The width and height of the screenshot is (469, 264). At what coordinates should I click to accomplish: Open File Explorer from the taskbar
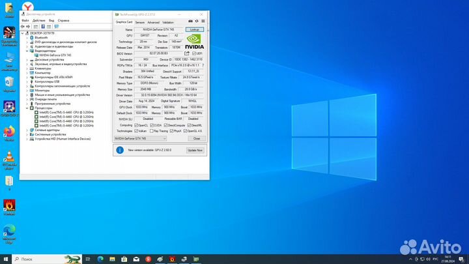(x=112, y=259)
